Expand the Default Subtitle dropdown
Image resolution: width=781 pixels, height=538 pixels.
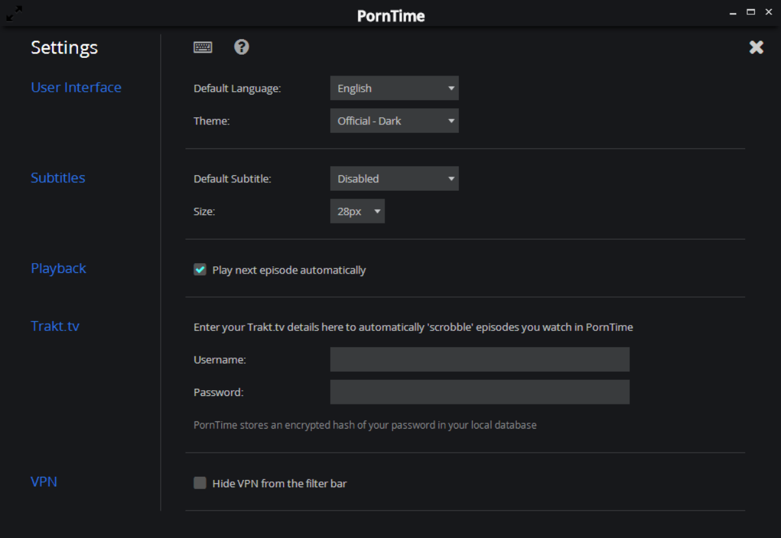click(x=394, y=178)
